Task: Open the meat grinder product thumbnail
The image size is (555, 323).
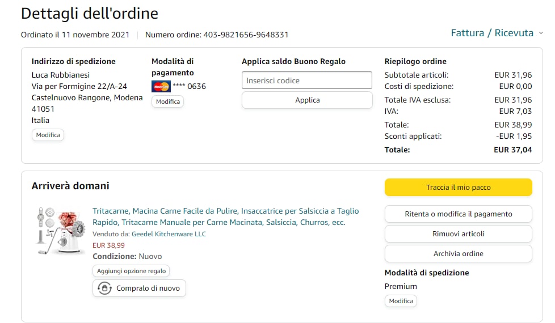Action: pos(61,230)
